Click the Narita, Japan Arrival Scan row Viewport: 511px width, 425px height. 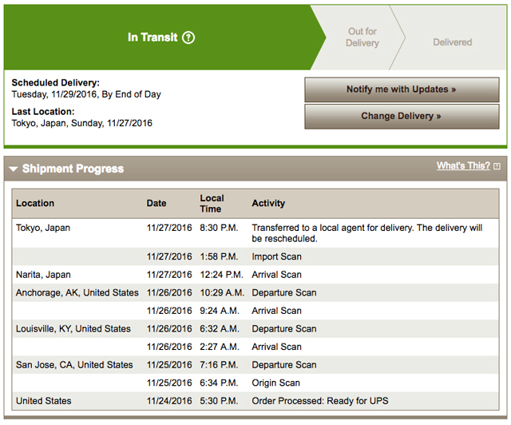255,275
